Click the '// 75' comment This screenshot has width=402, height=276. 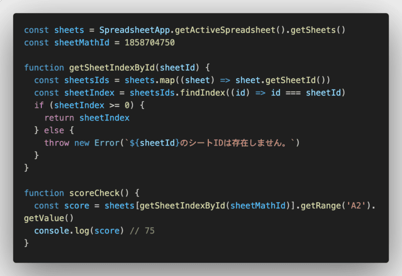(x=142, y=231)
